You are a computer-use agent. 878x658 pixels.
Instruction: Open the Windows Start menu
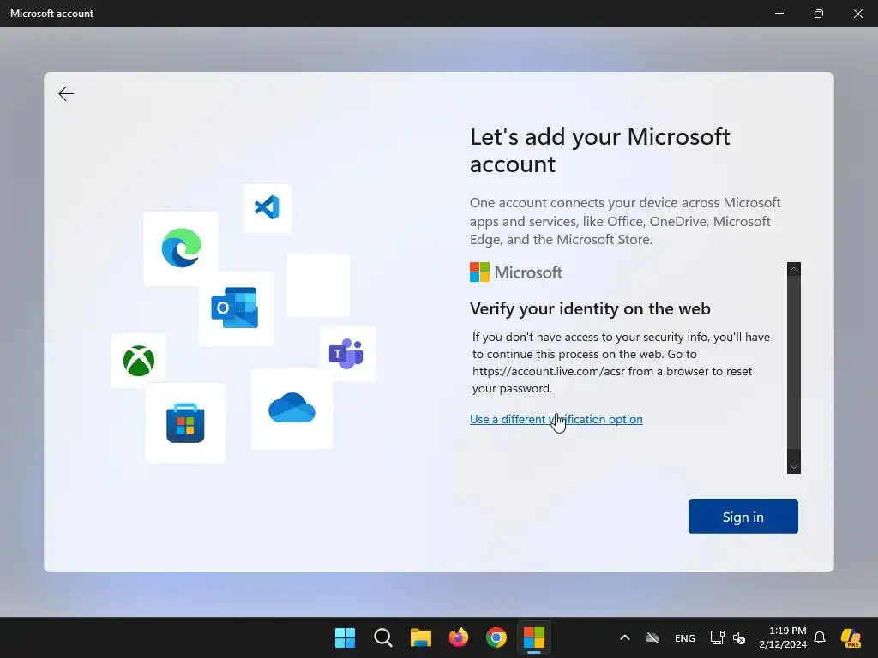[x=345, y=637]
